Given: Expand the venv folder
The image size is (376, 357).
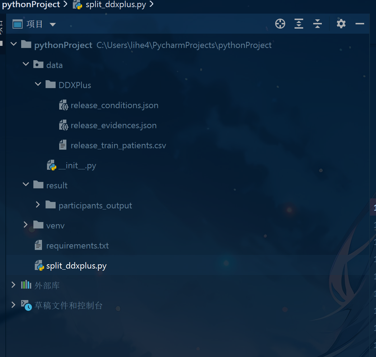Looking at the screenshot, I should (26, 225).
